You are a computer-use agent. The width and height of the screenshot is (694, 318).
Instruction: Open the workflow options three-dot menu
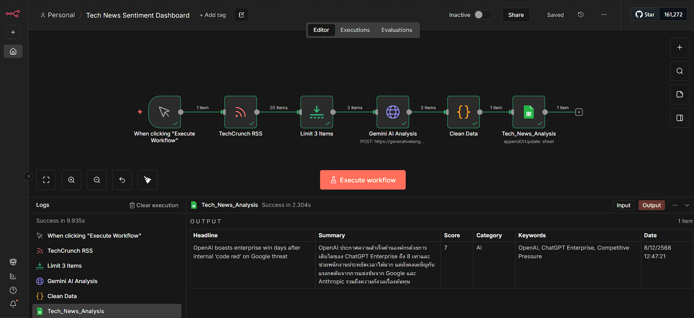point(604,15)
